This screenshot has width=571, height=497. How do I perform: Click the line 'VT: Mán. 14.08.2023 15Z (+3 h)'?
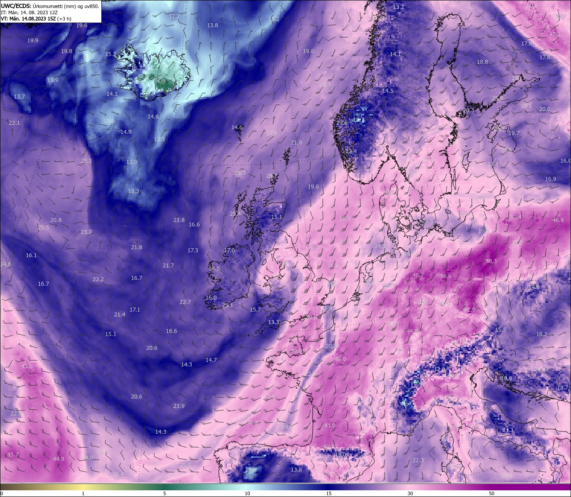click(36, 19)
